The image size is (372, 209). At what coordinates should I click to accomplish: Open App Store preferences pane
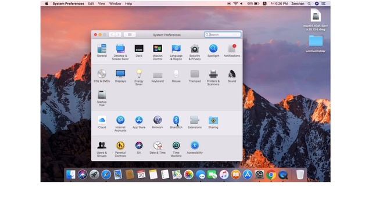pyautogui.click(x=139, y=122)
